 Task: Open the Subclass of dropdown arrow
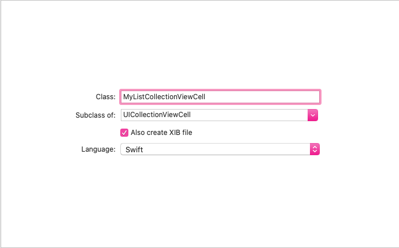pos(313,115)
